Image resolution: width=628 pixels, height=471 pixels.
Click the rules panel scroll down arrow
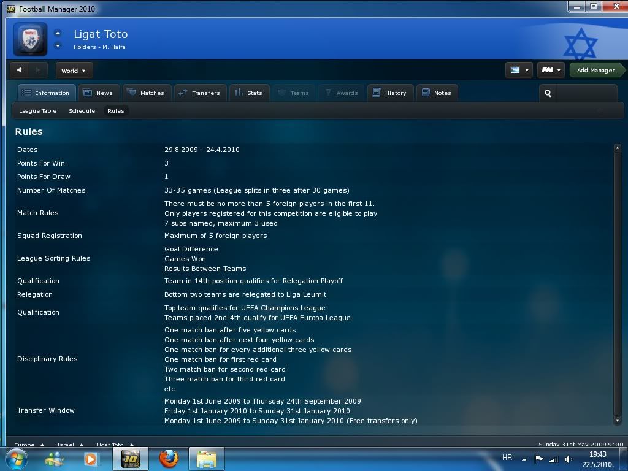617,421
